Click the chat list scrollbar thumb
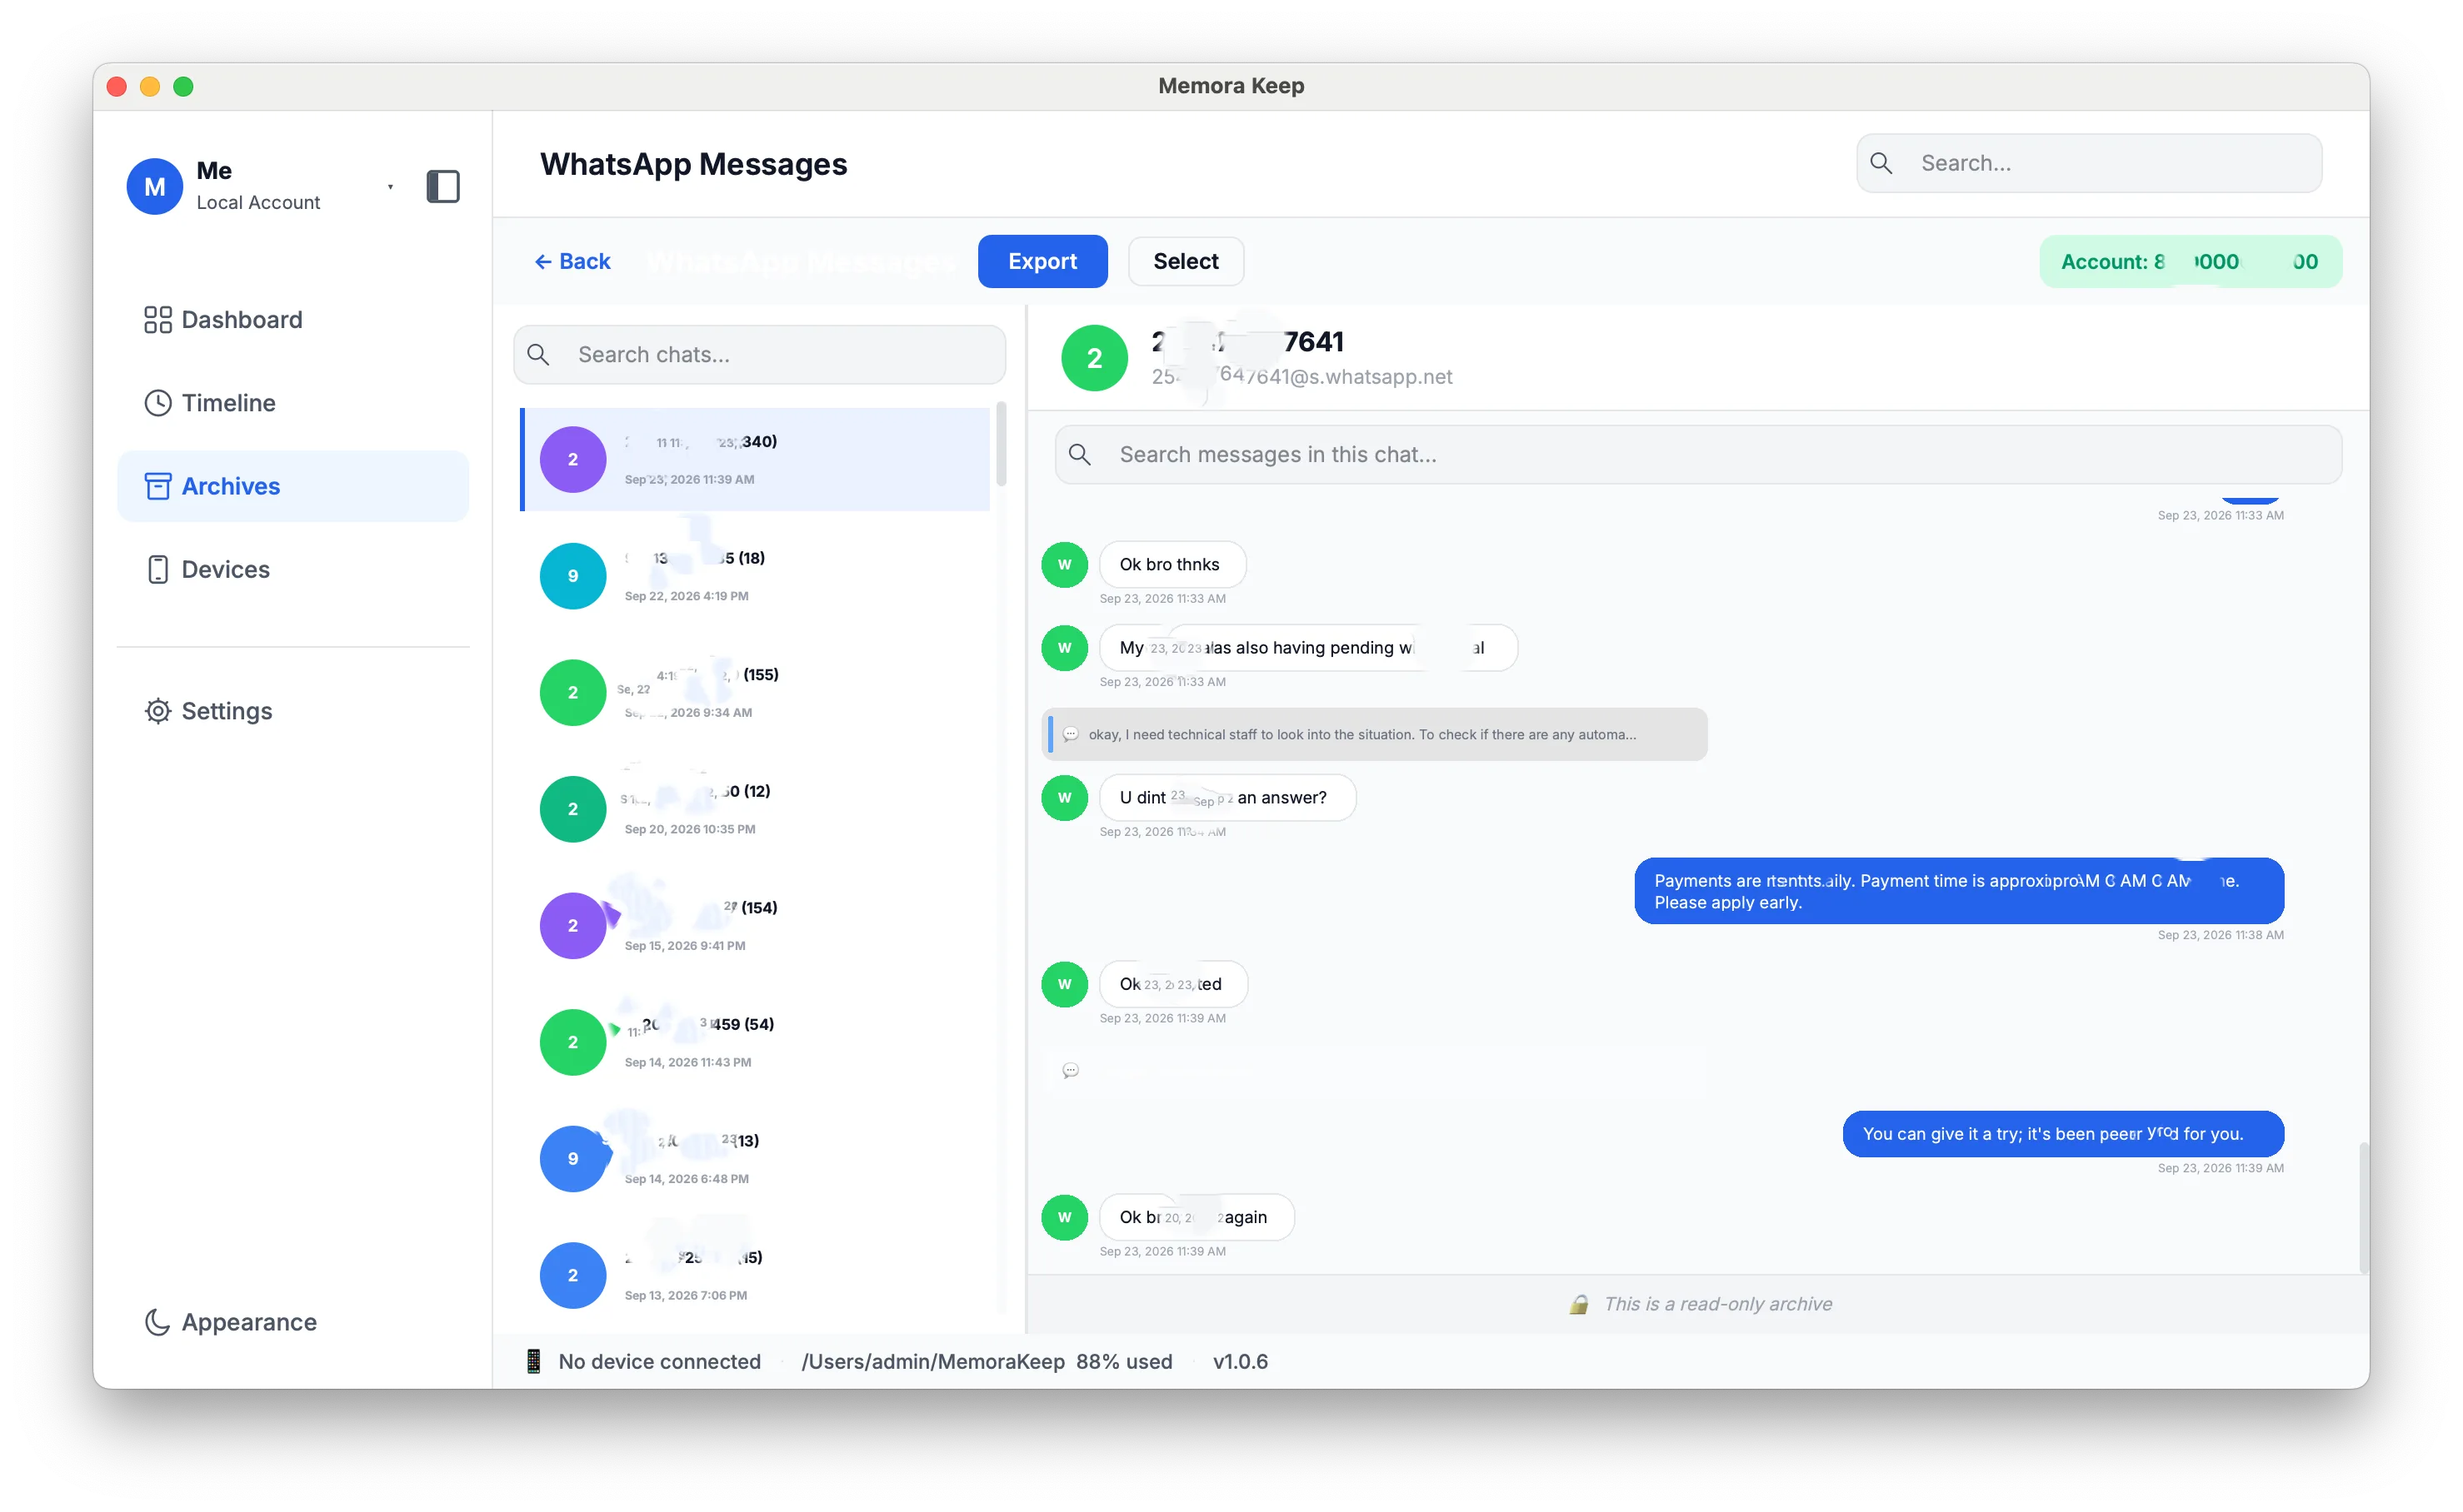 pos(1001,445)
